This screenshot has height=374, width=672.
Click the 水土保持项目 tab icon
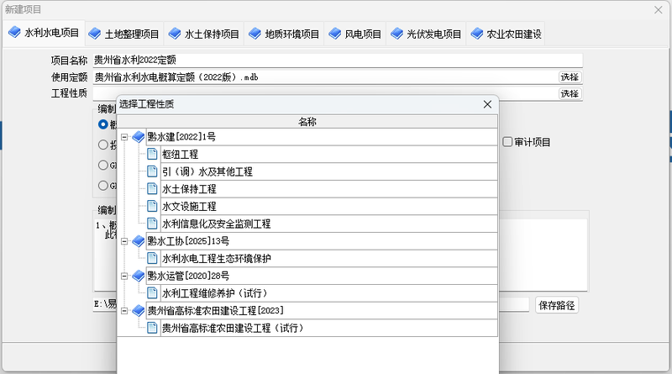[x=175, y=34]
